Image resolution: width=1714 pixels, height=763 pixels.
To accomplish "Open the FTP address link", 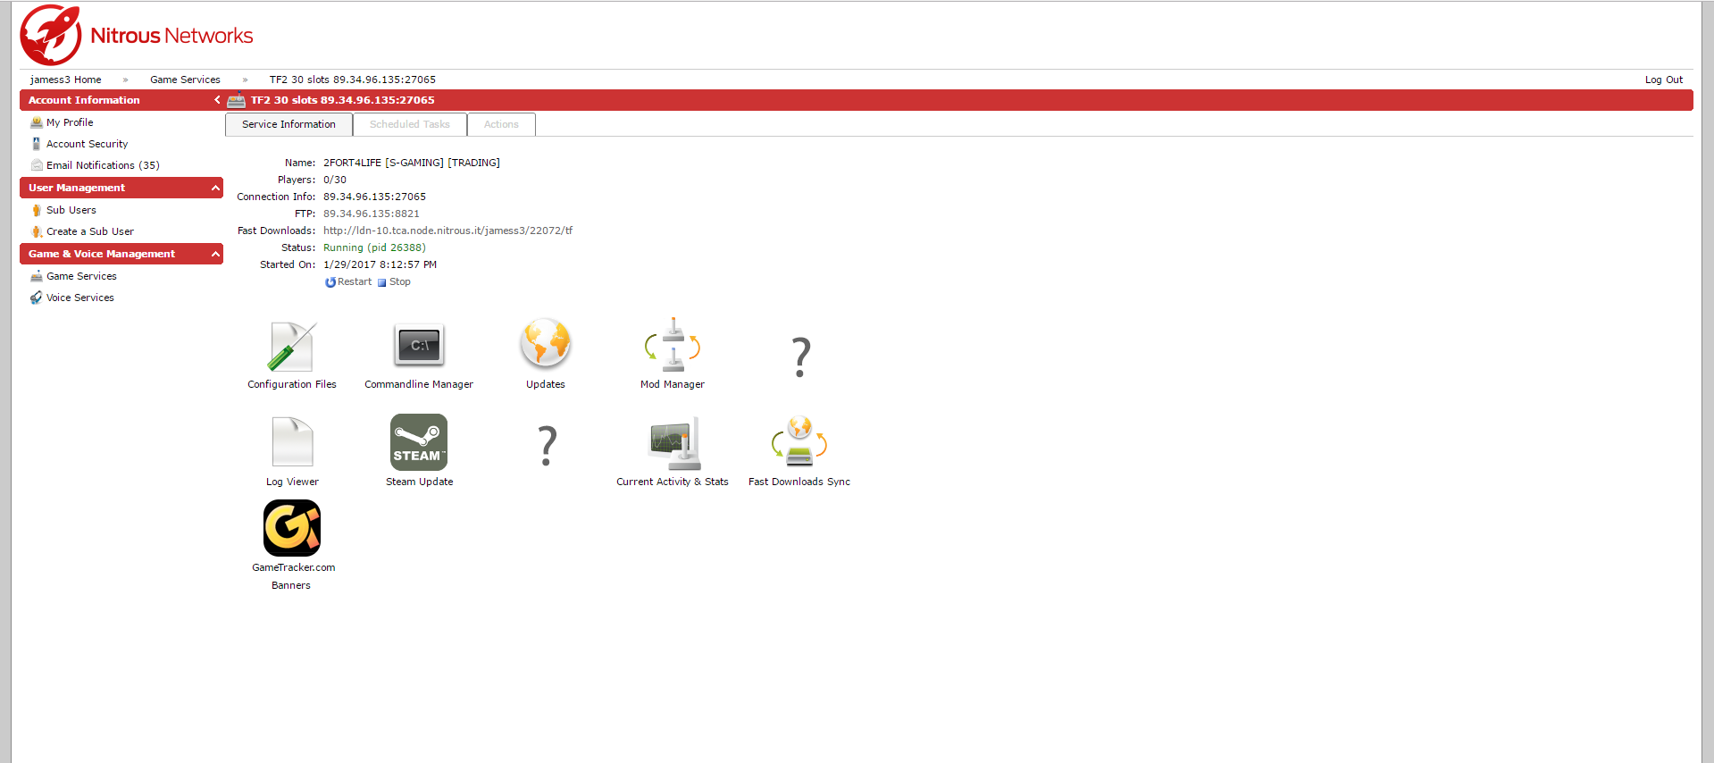I will [x=372, y=214].
